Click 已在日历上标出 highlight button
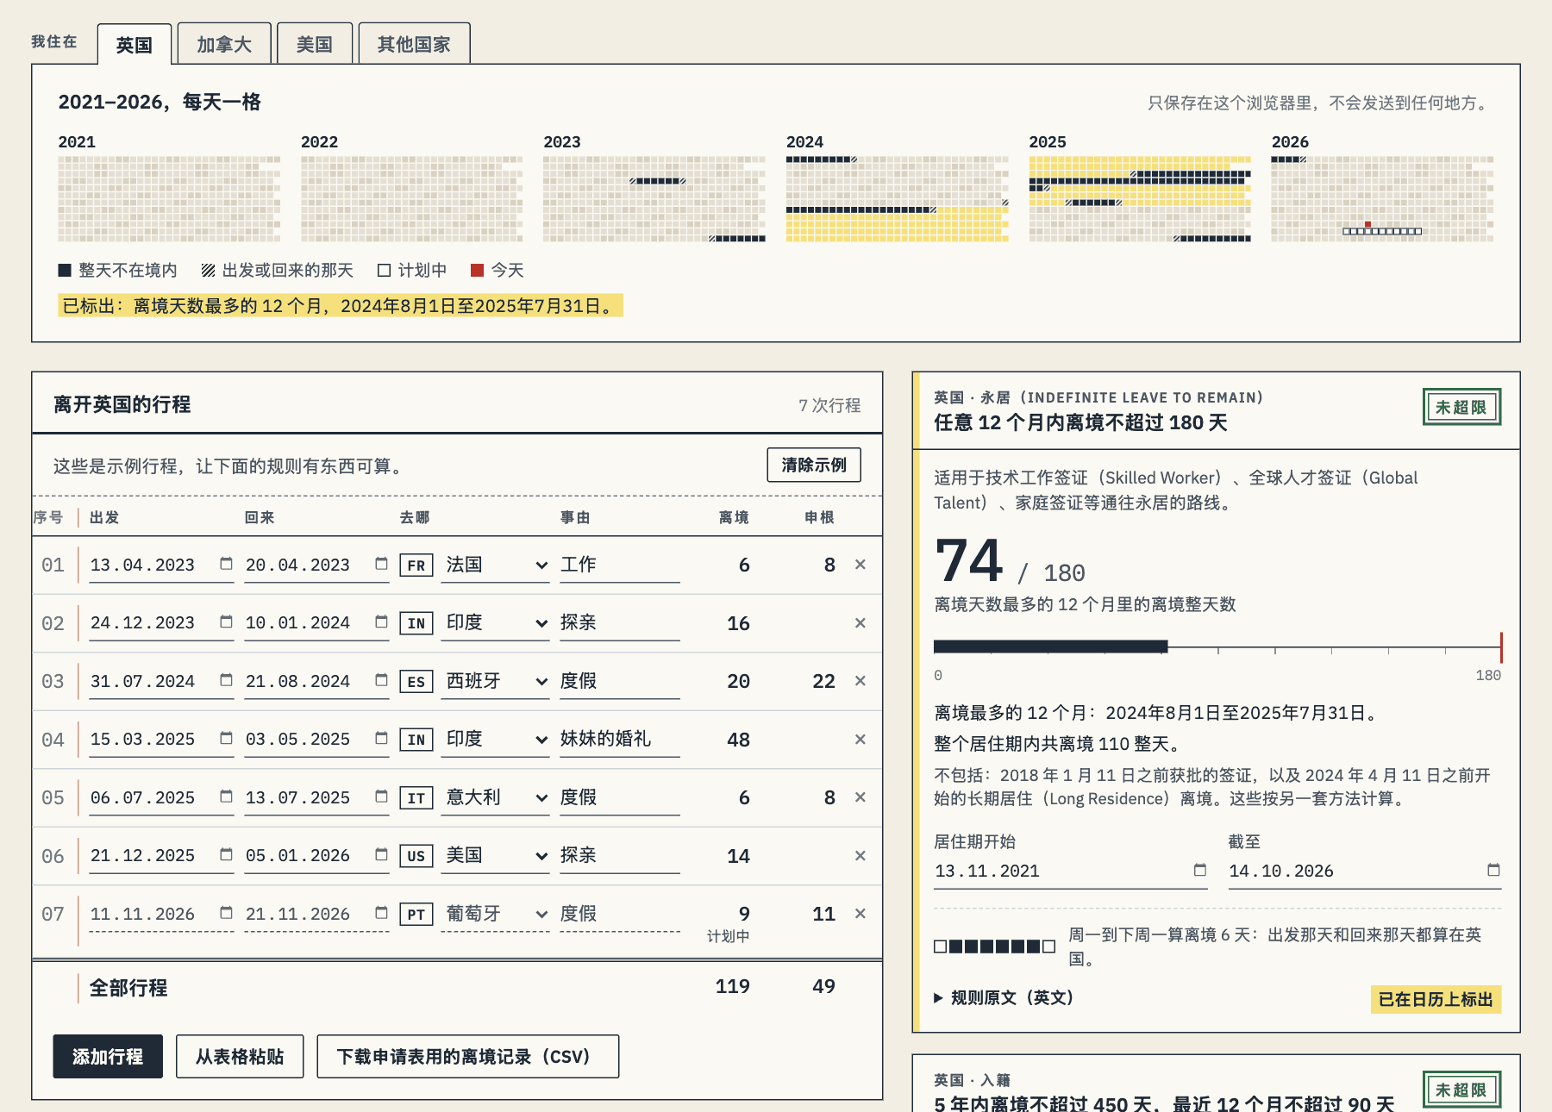The image size is (1552, 1112). (1436, 999)
